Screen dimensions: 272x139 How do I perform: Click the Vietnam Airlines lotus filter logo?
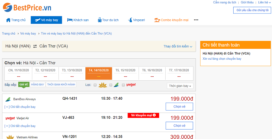pyautogui.click(x=103, y=85)
